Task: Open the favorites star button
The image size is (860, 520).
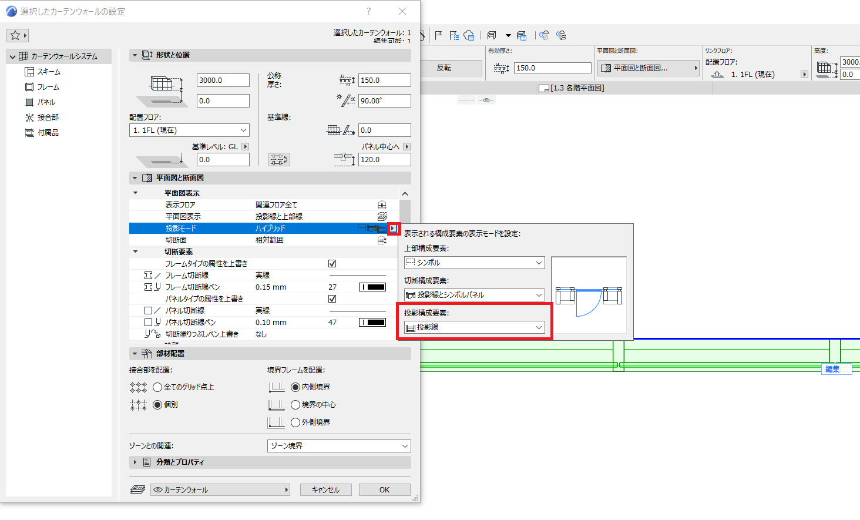Action: point(18,35)
